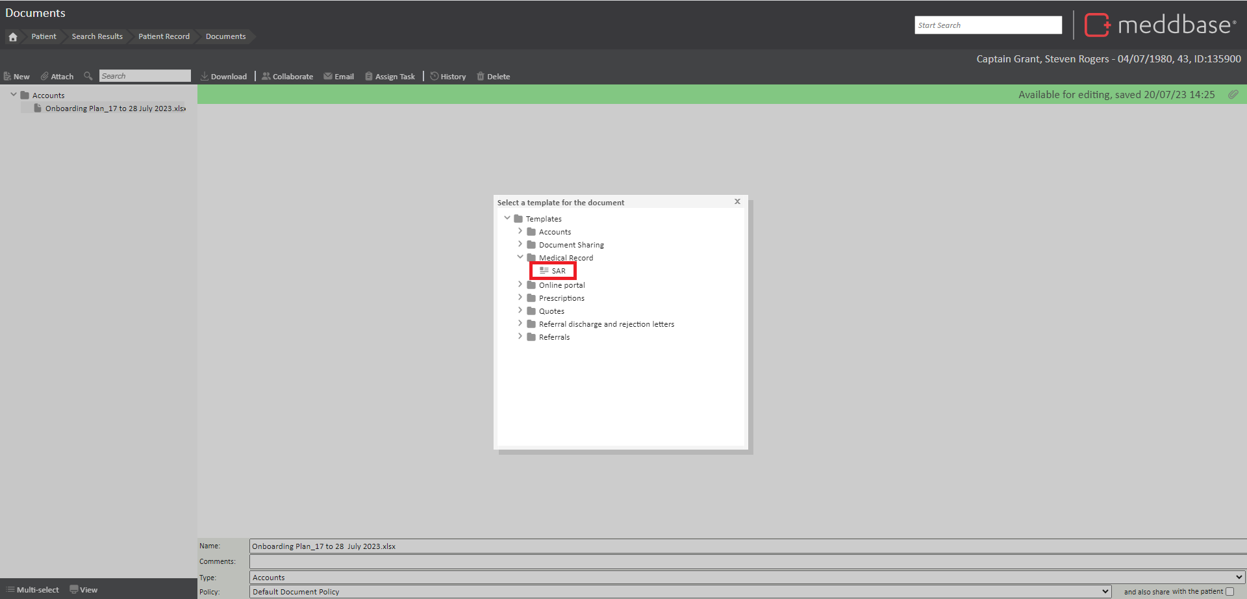Go to Search Results breadcrumb

click(x=97, y=36)
